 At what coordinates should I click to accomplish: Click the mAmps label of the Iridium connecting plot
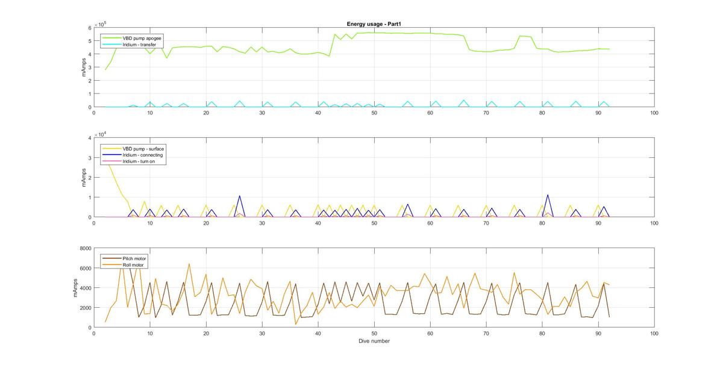(x=84, y=178)
